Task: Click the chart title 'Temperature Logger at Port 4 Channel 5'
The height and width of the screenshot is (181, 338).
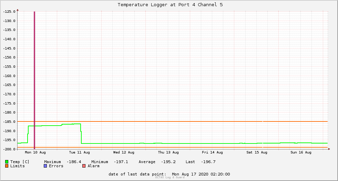Action: point(170,5)
